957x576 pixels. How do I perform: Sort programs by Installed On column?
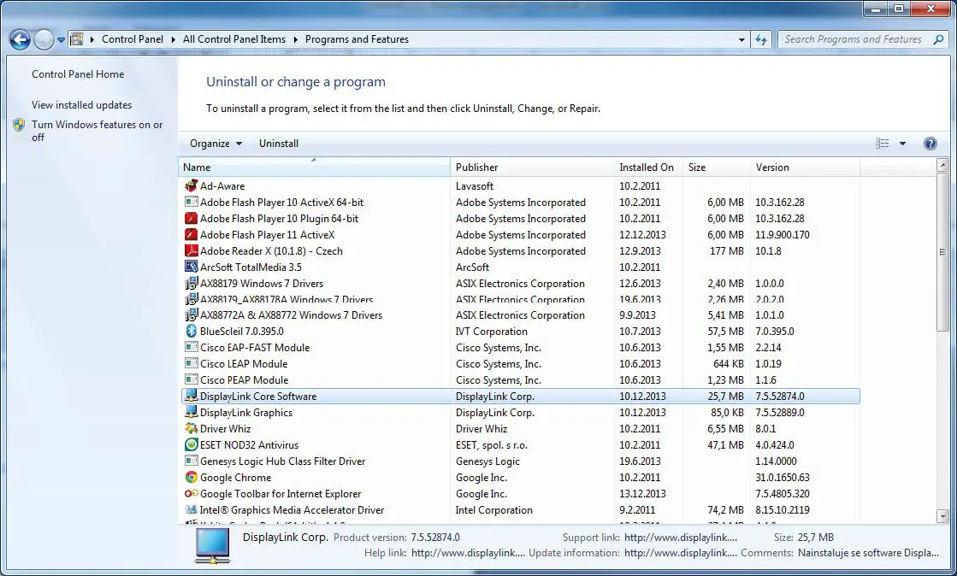(x=647, y=168)
